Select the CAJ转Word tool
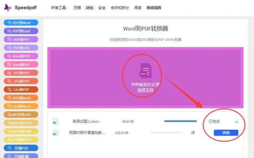Screen dimensions: 254x158 coord(21,106)
